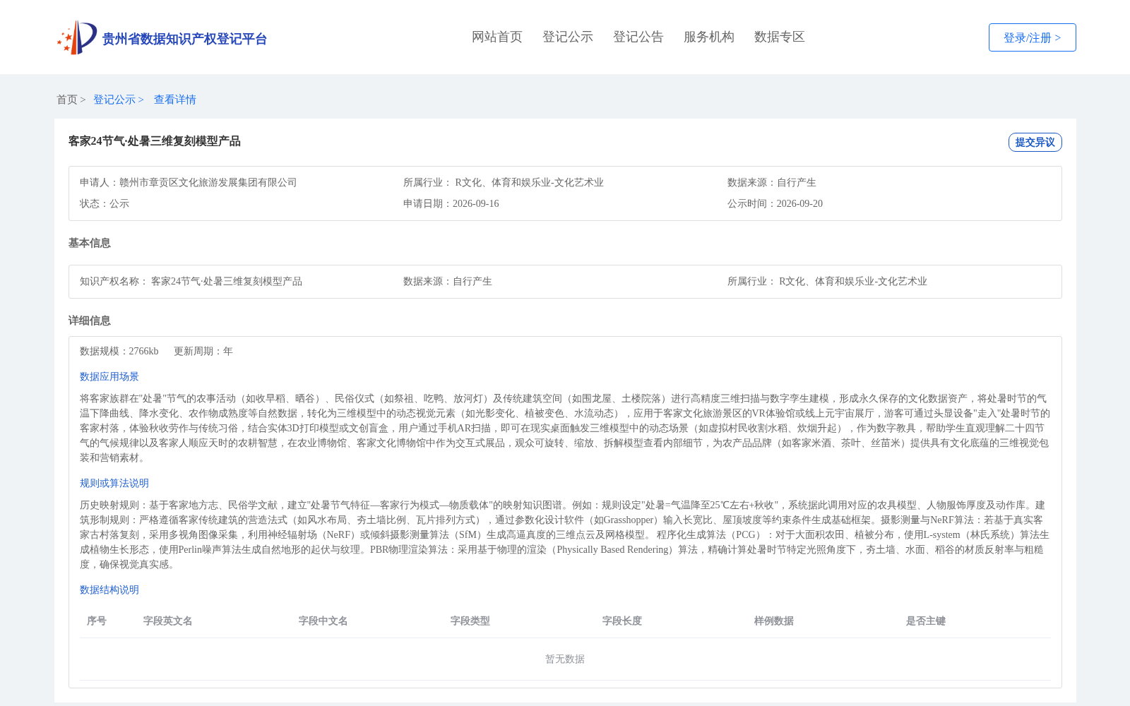This screenshot has width=1130, height=706.
Task: Click 公示时间：2026-09-20
Action: click(x=775, y=203)
